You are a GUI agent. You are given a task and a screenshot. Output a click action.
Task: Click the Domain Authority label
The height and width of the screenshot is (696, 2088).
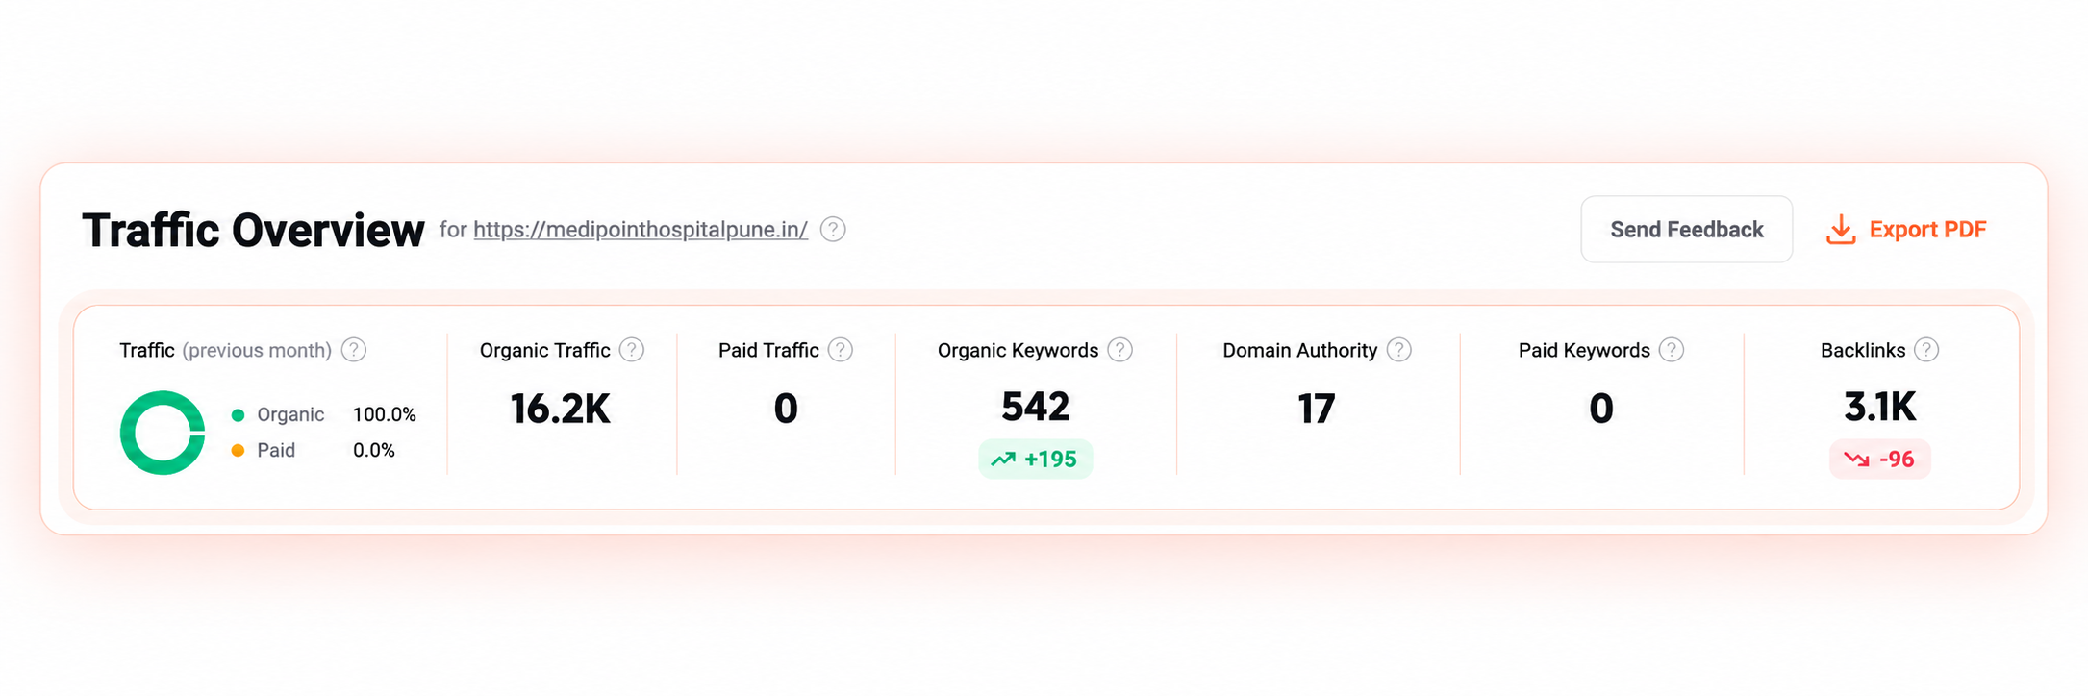tap(1299, 351)
